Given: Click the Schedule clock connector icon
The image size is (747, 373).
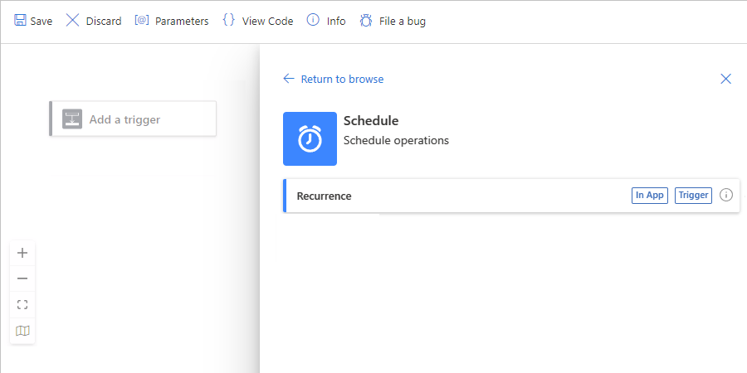Looking at the screenshot, I should [x=310, y=138].
